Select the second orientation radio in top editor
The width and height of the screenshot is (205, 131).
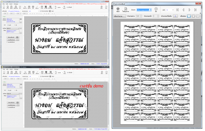coord(15,25)
